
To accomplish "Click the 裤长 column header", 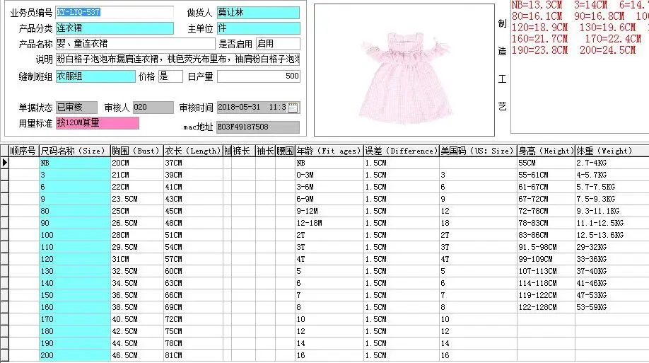I will point(243,151).
